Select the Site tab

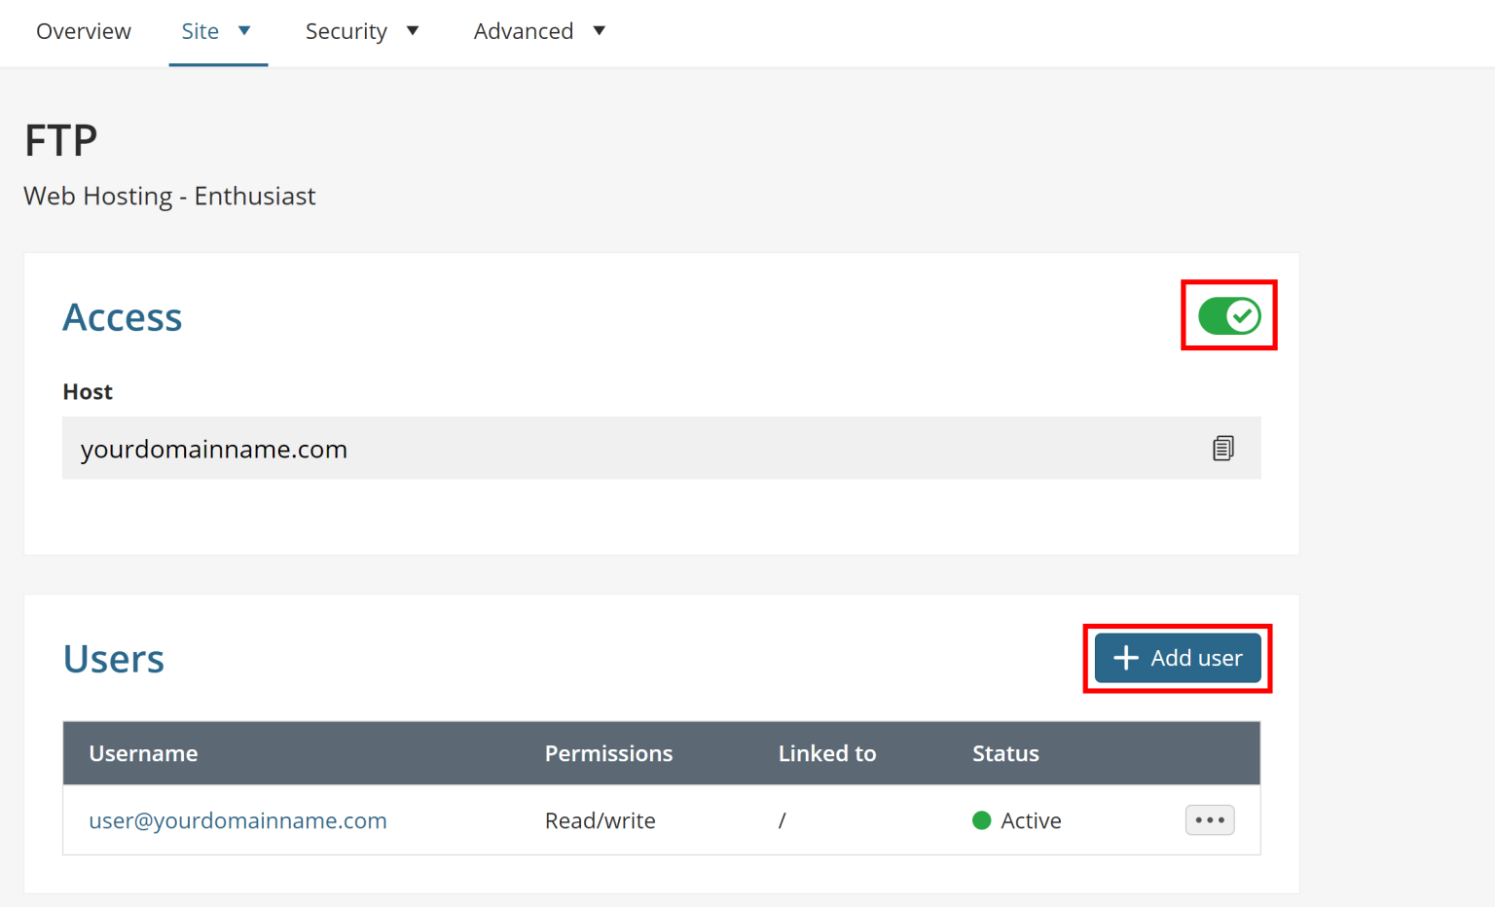coord(199,30)
